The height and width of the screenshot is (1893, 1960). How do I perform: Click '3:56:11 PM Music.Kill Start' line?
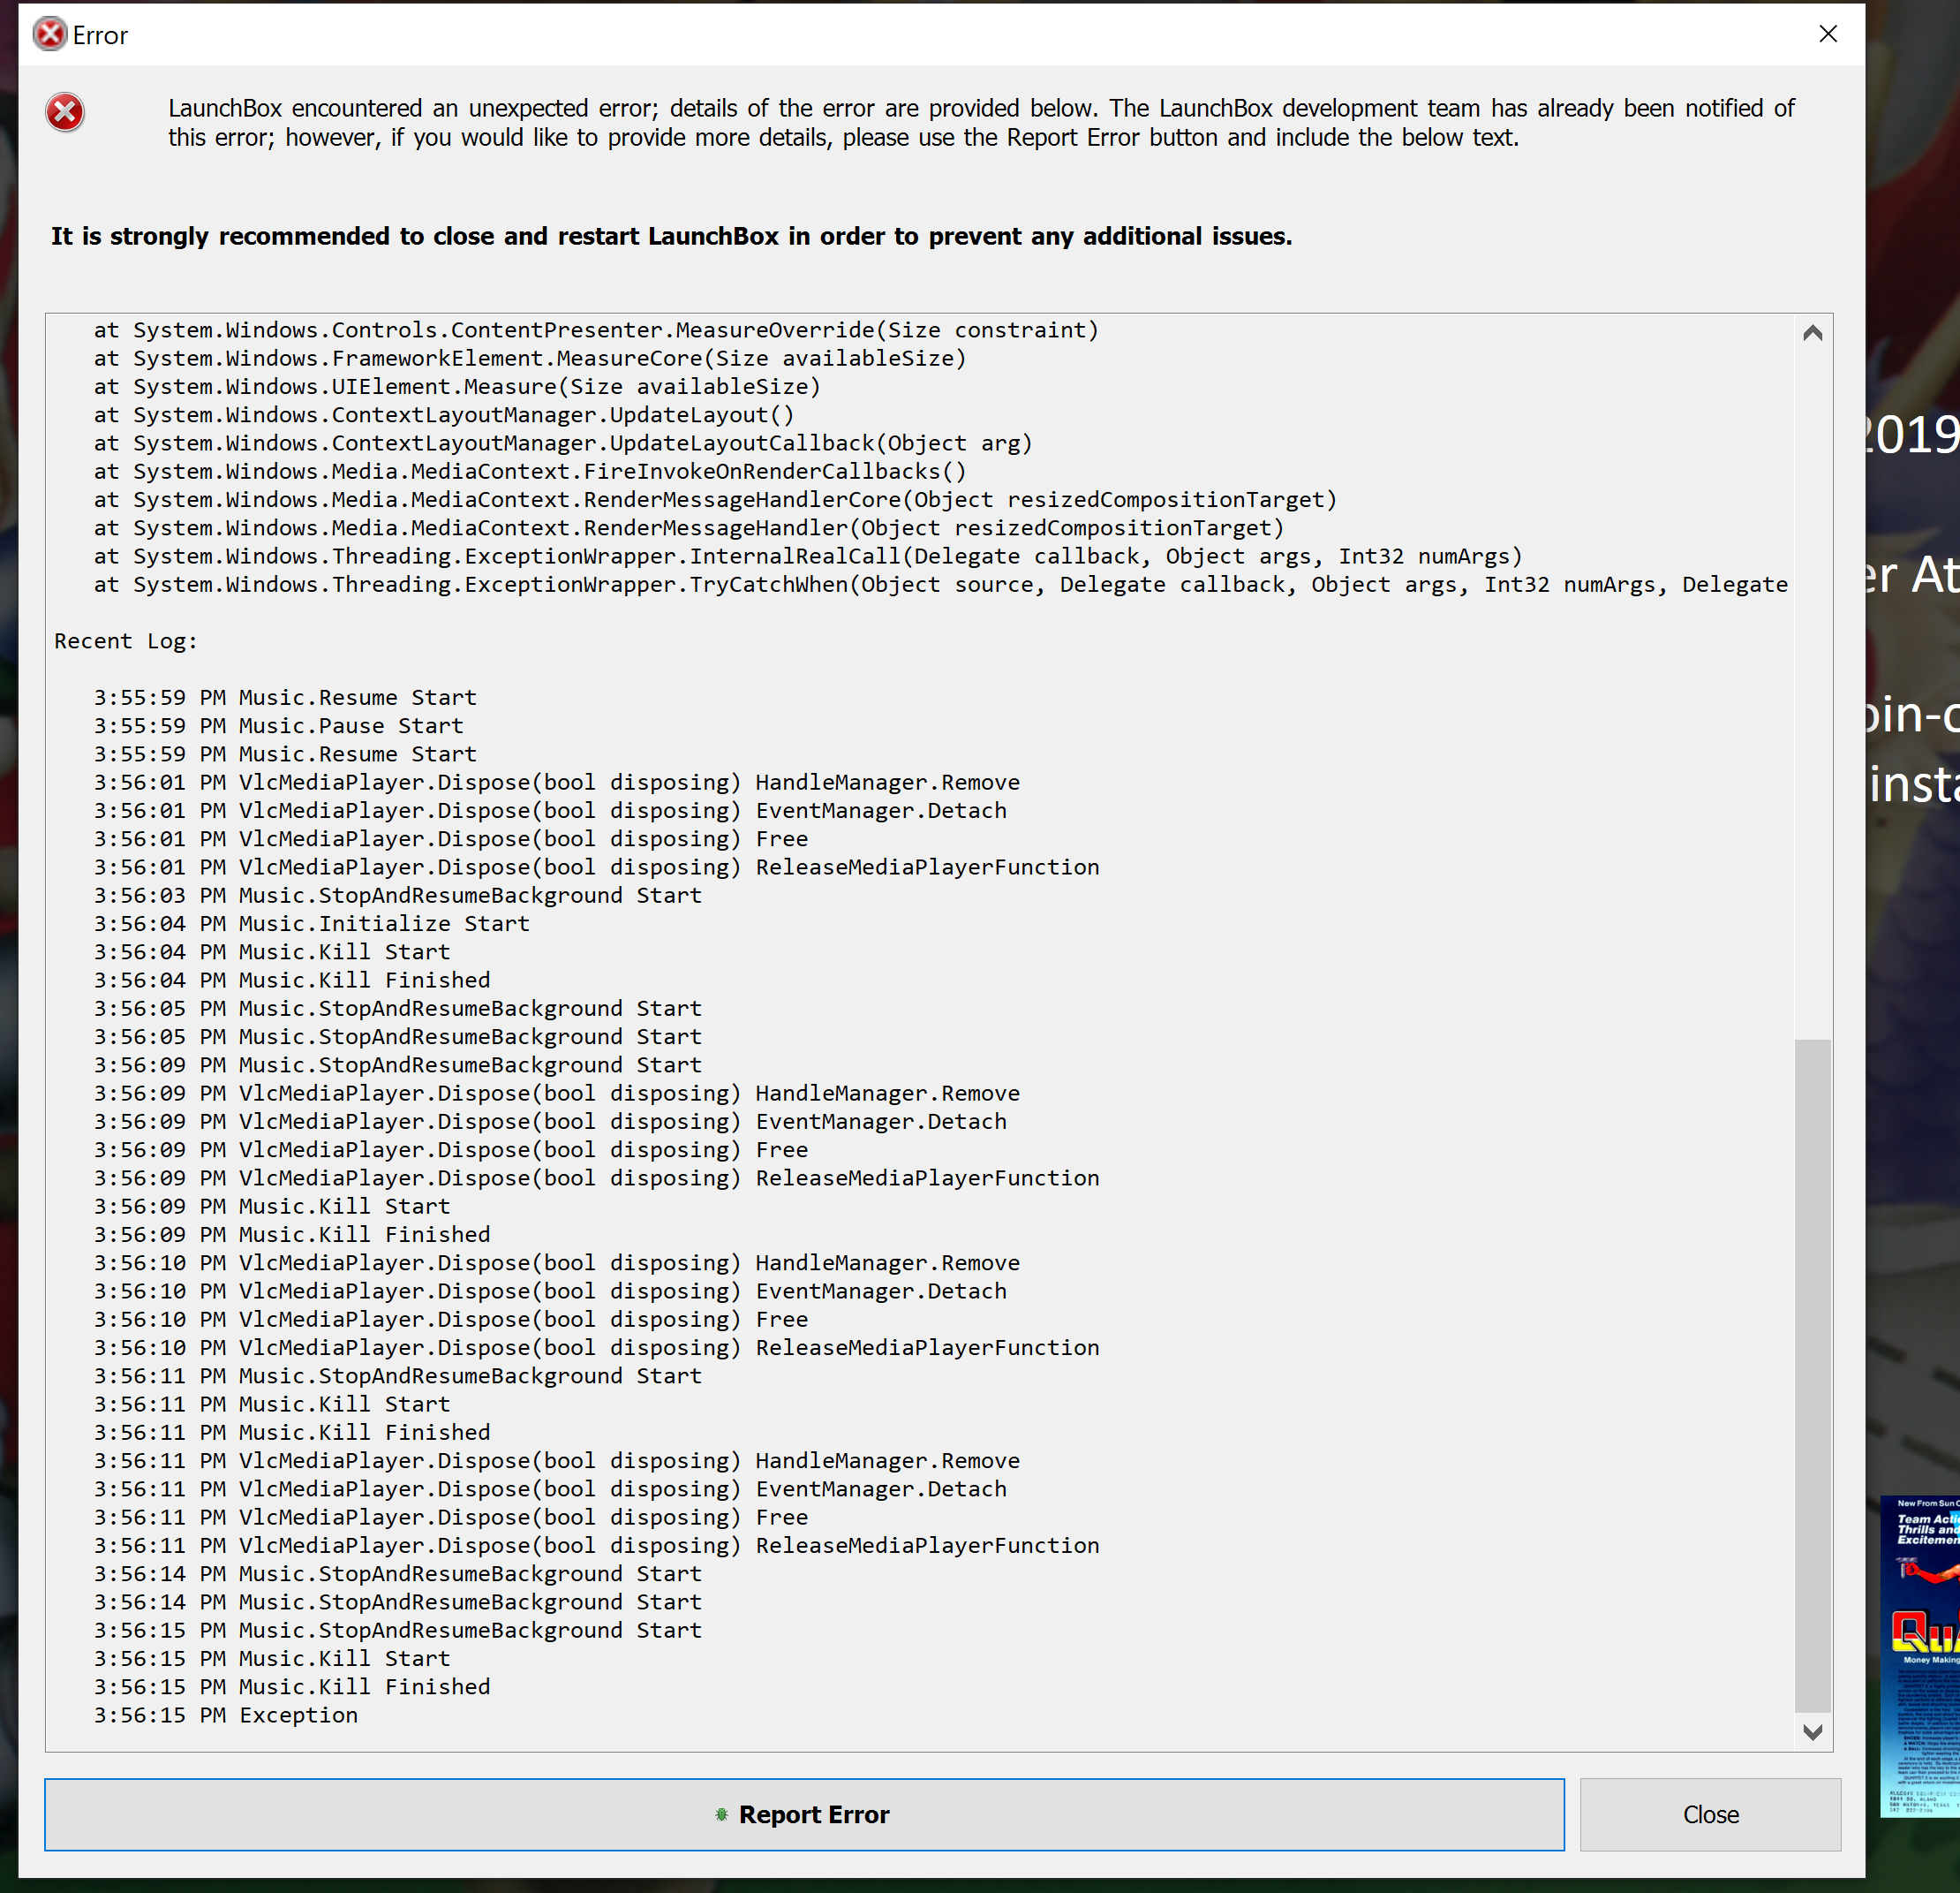click(x=272, y=1404)
